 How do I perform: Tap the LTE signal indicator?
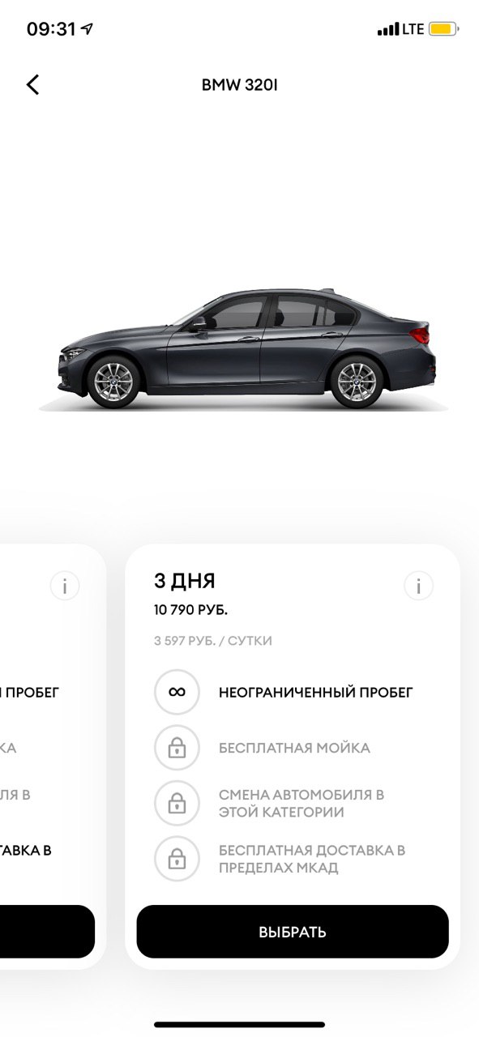[x=400, y=29]
